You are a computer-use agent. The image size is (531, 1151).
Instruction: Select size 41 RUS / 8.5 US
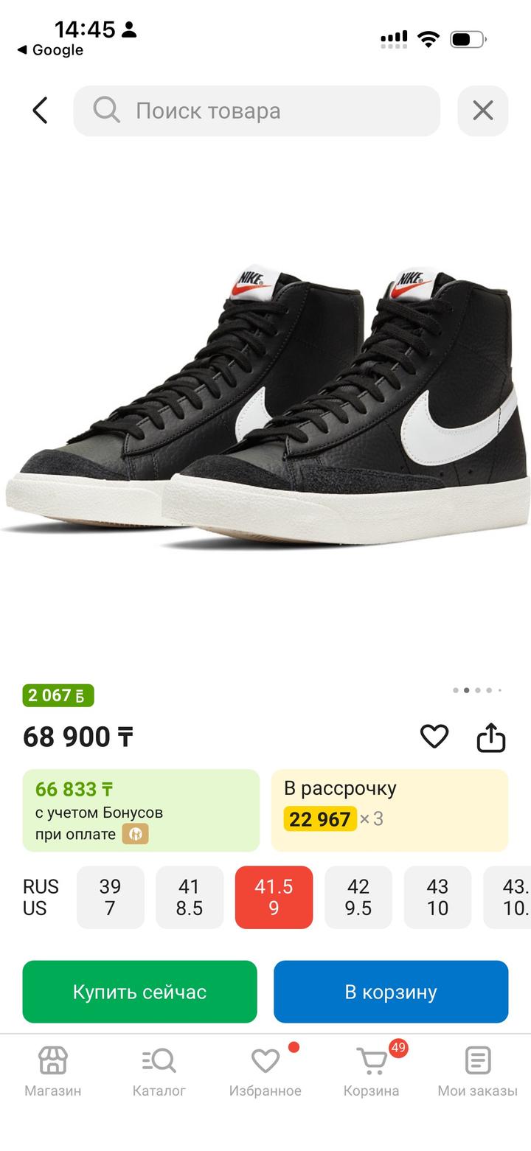[189, 897]
